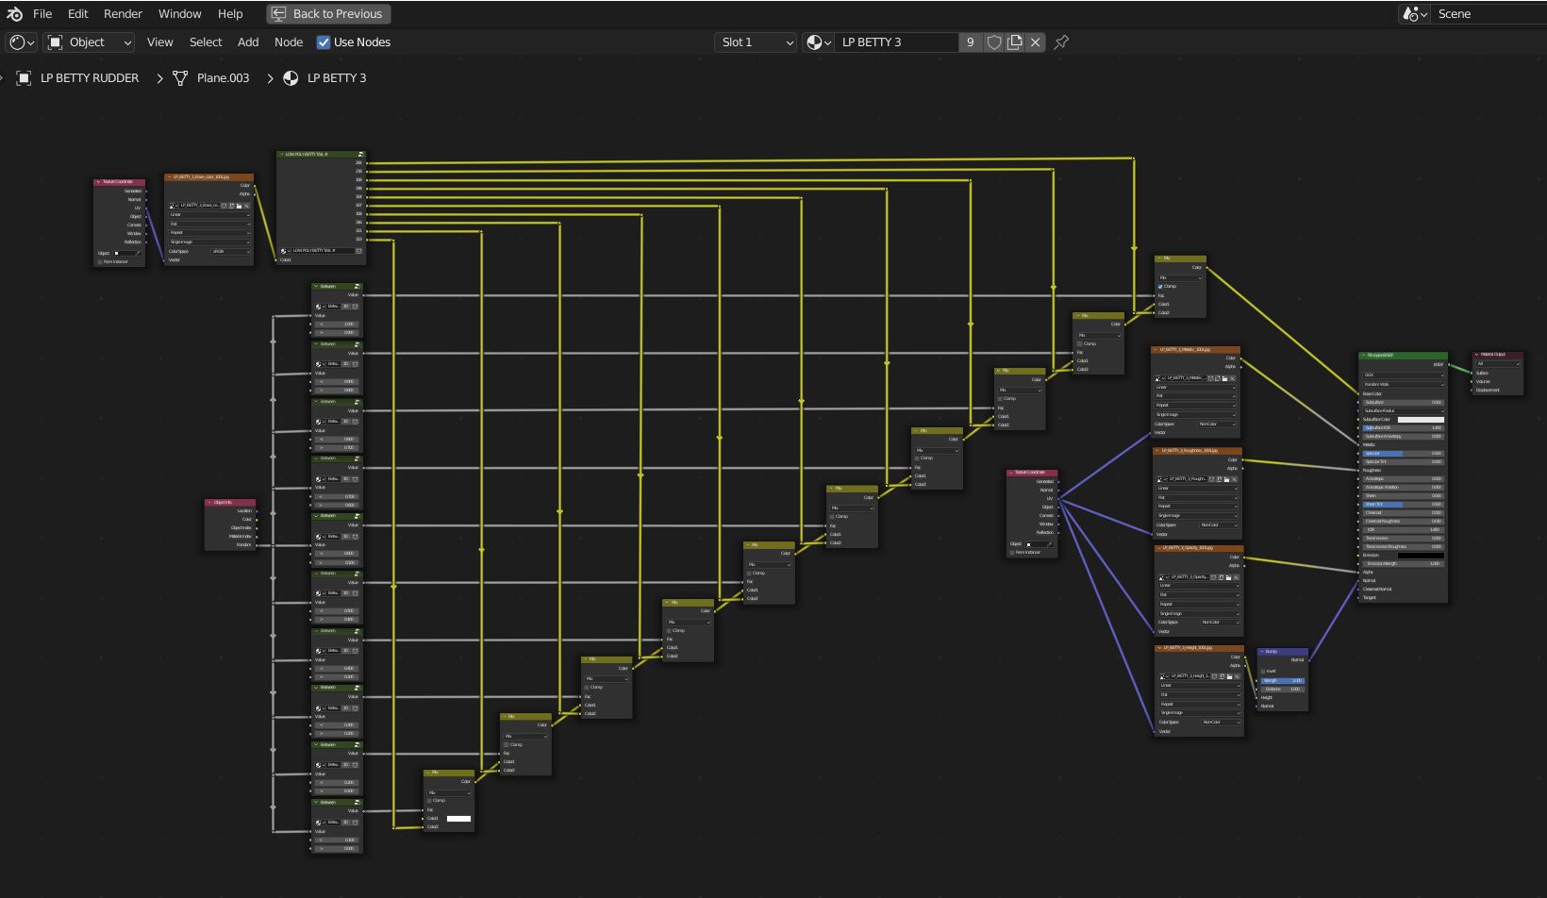Open the Slot 1 dropdown
This screenshot has height=898, width=1547.
click(x=757, y=42)
